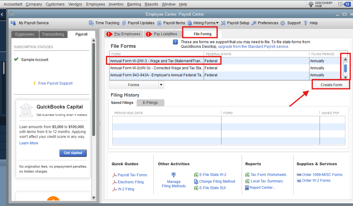
Task: Click the Preferences gear icon
Action: click(254, 23)
